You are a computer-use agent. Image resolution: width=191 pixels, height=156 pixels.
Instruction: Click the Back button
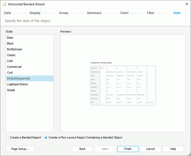(x=82, y=149)
